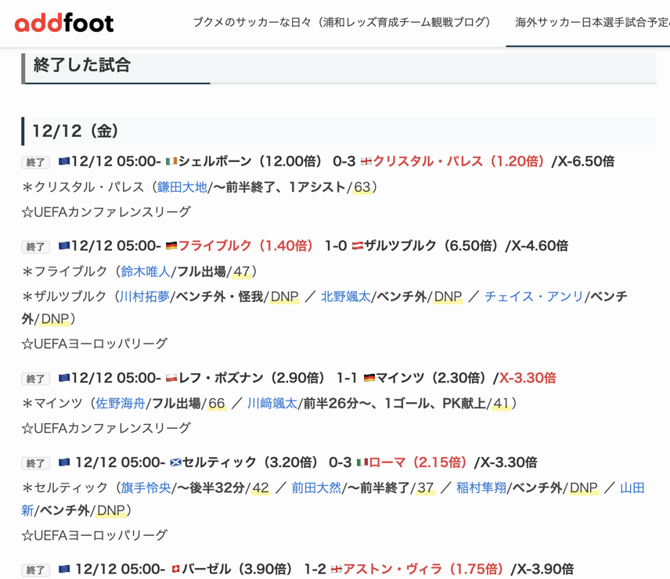Click the Switzerland flag beside バーゼル

175,570
